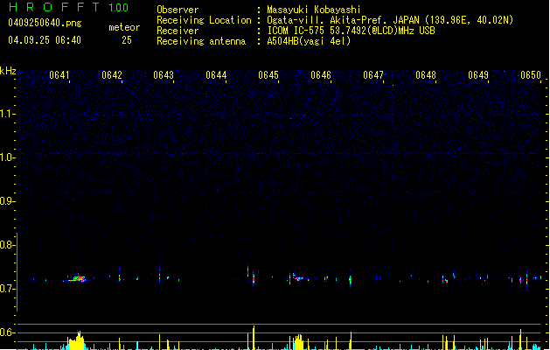550x350 pixels.
Task: Click the meteor count 25
Action: (127, 40)
